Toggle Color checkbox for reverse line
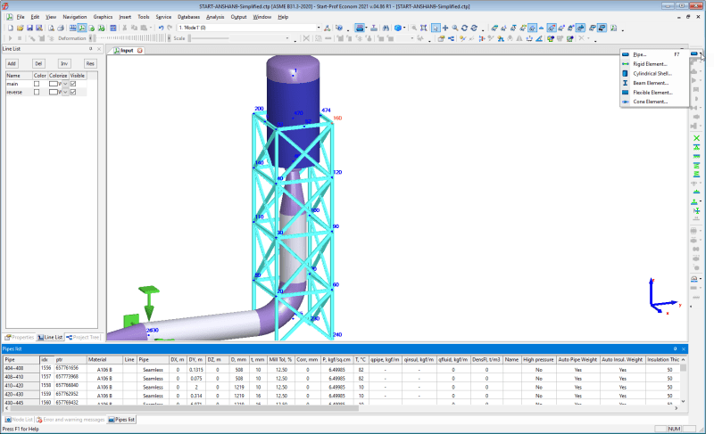 [37, 92]
